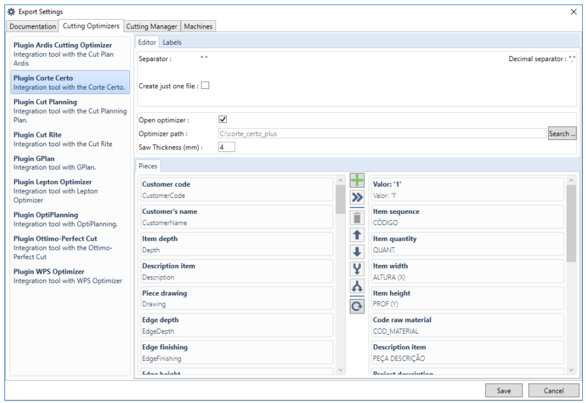
Task: Select the Piece drawing field
Action: (236, 298)
